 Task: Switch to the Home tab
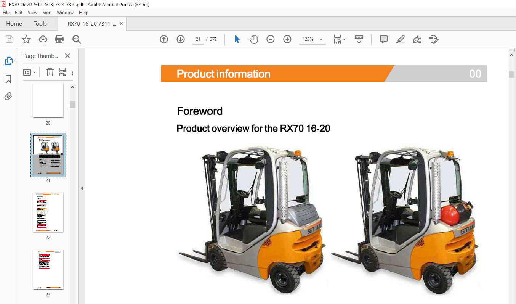[x=14, y=24]
